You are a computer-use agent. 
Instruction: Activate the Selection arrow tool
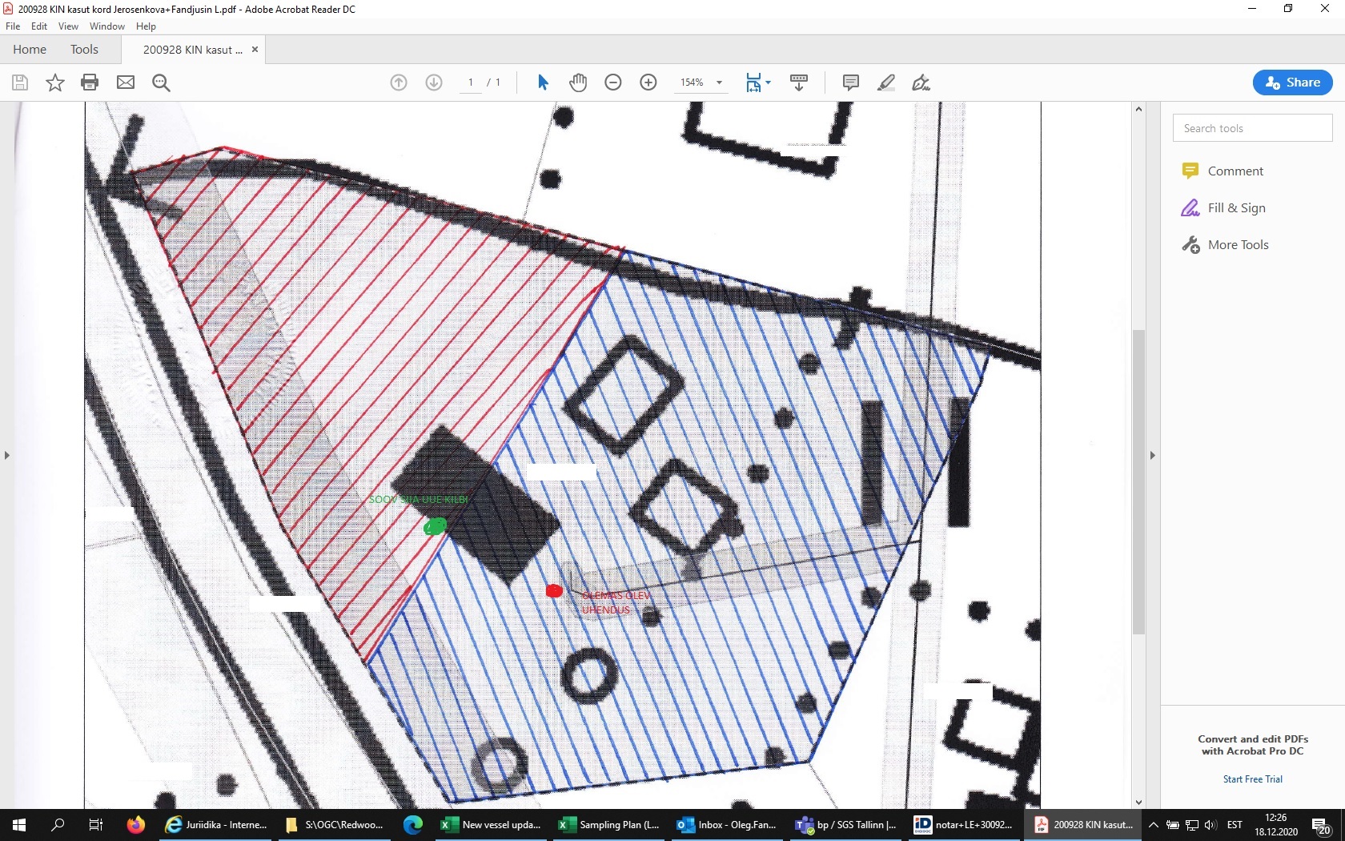(x=543, y=82)
